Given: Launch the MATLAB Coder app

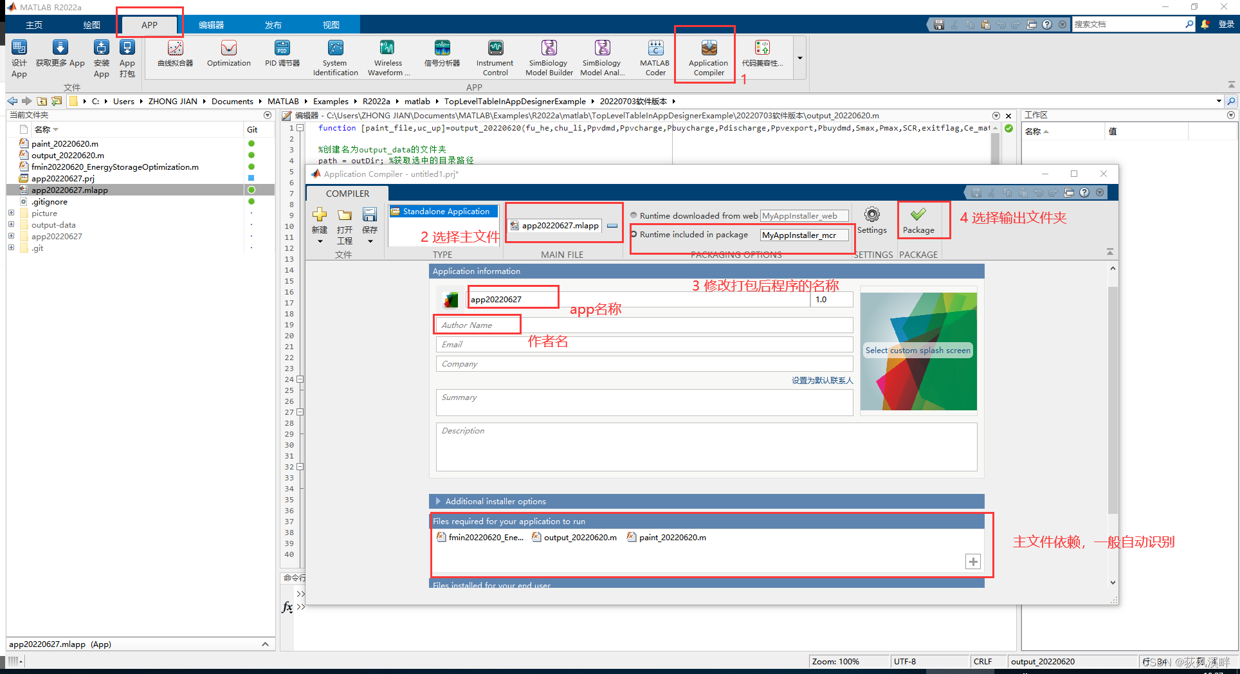Looking at the screenshot, I should [655, 58].
